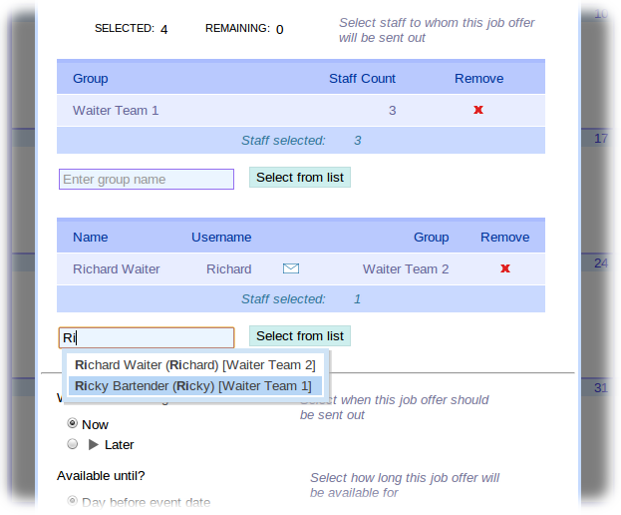The image size is (621, 515).
Task: Select the Later radio button
Action: (x=72, y=444)
